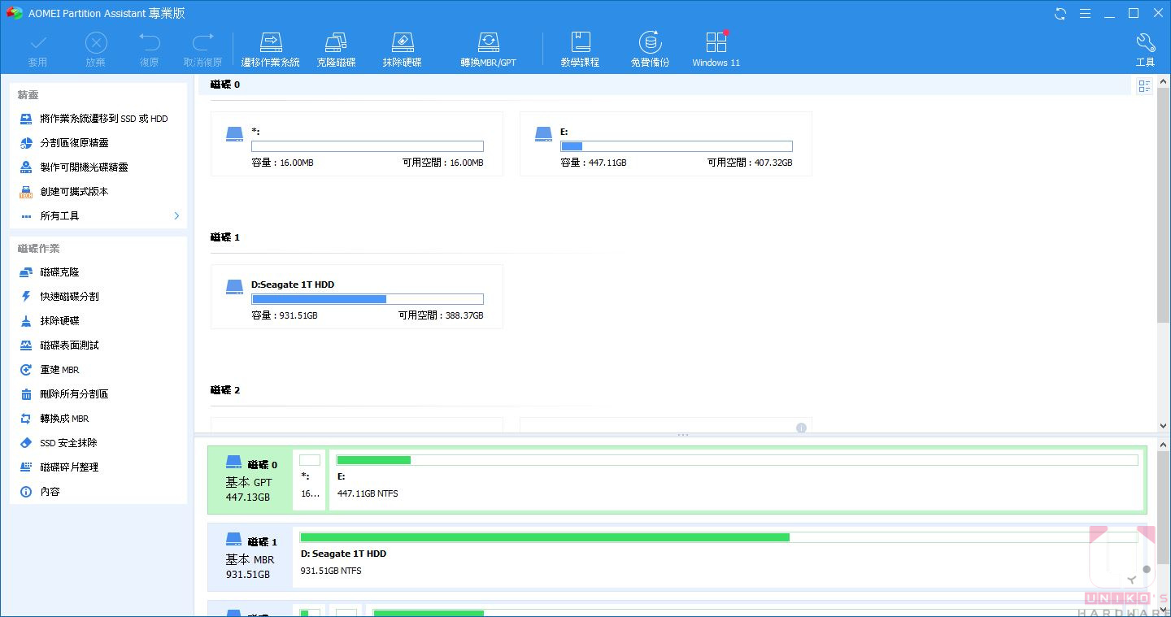Viewport: 1171px width, 617px height.
Task: Select E: 447.11GB NTFS partition in disk map
Action: tap(737, 480)
